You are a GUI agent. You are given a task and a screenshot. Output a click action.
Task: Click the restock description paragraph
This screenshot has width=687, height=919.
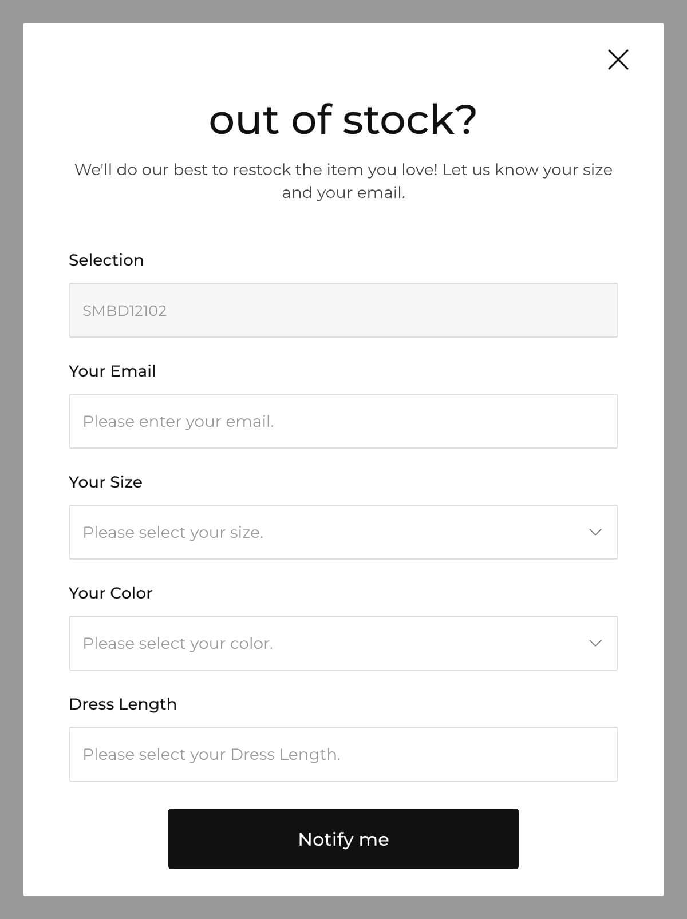pos(343,181)
